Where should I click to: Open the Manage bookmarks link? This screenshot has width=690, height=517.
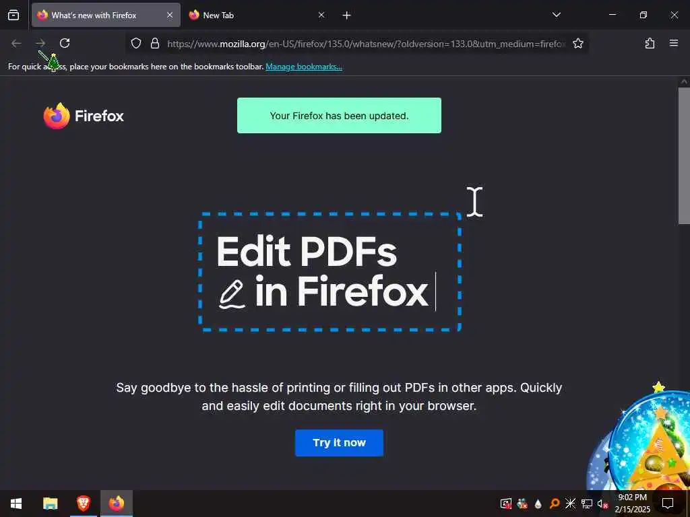click(x=304, y=67)
